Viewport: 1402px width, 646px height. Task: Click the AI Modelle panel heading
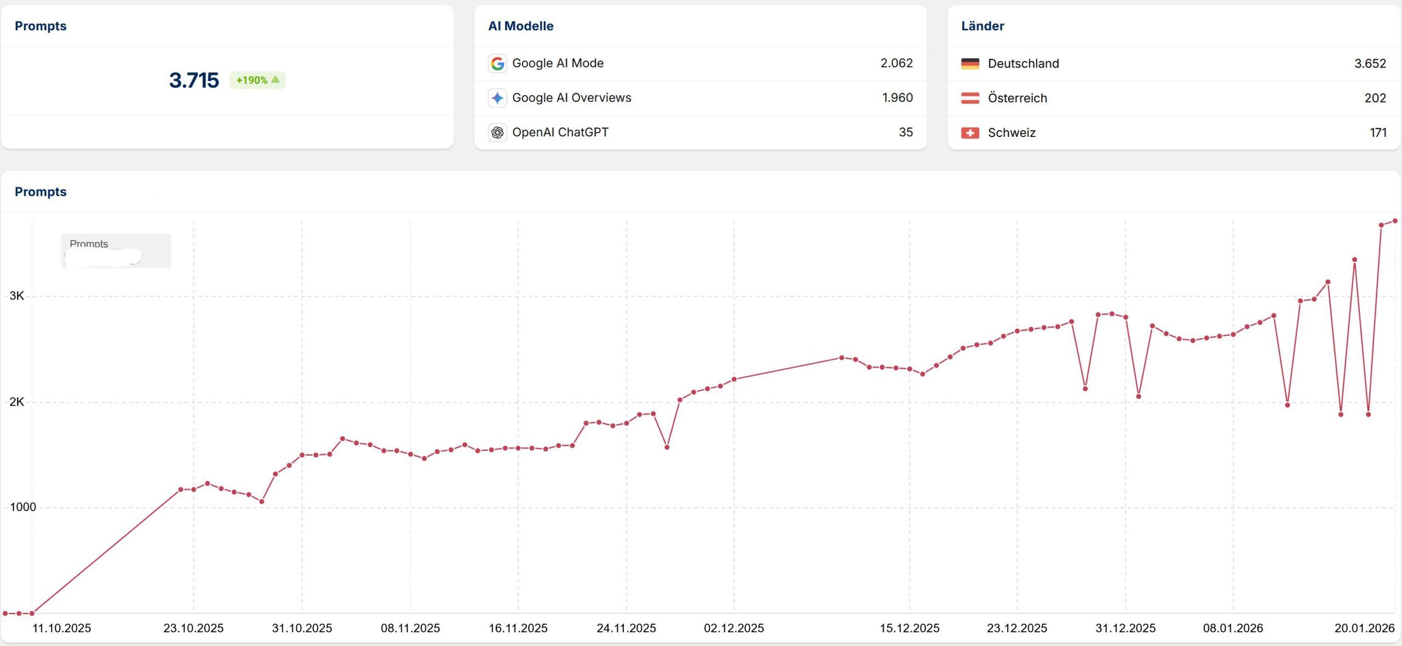point(520,26)
